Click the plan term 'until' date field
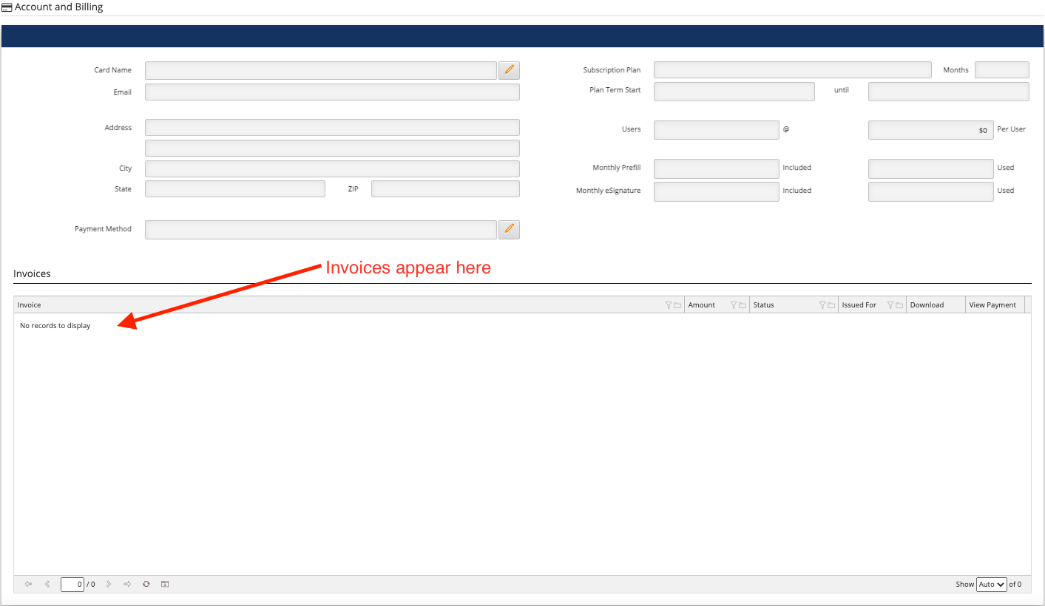Image resolution: width=1045 pixels, height=606 pixels. pos(949,91)
